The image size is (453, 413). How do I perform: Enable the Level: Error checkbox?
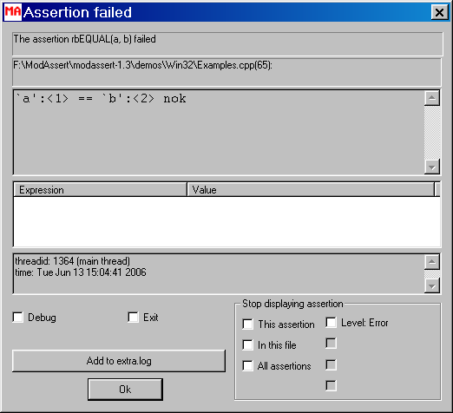(x=331, y=323)
